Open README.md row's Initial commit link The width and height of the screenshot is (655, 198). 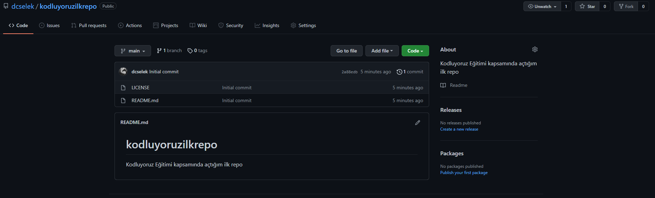click(x=237, y=100)
